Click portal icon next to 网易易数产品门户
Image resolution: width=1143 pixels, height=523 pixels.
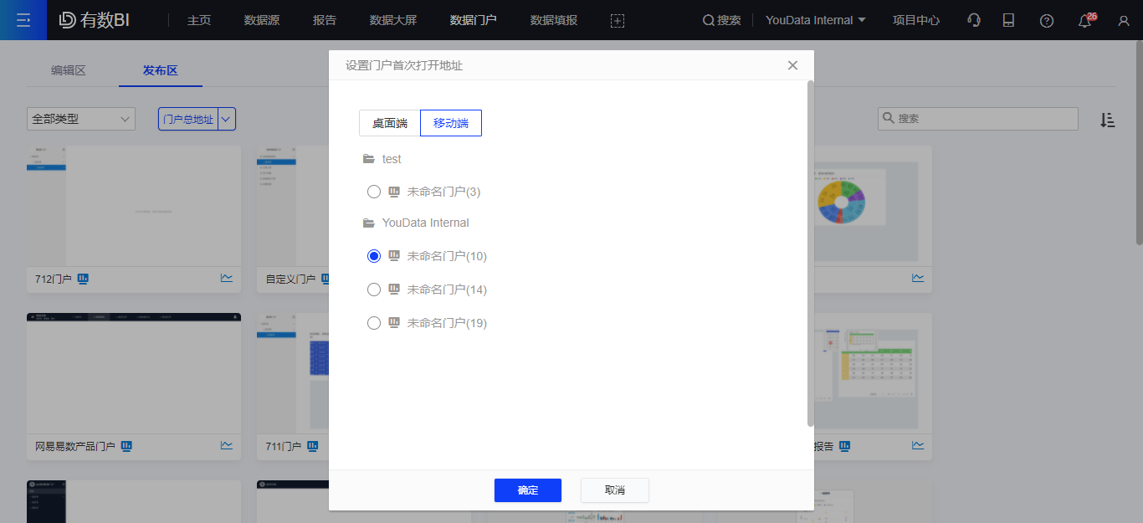126,445
